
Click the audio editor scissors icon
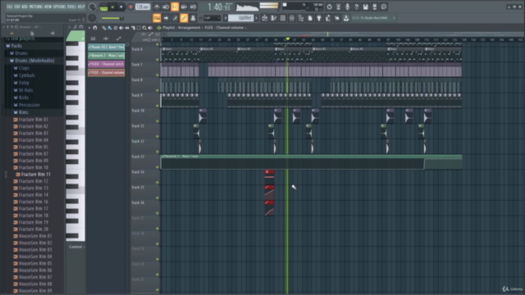(339, 7)
